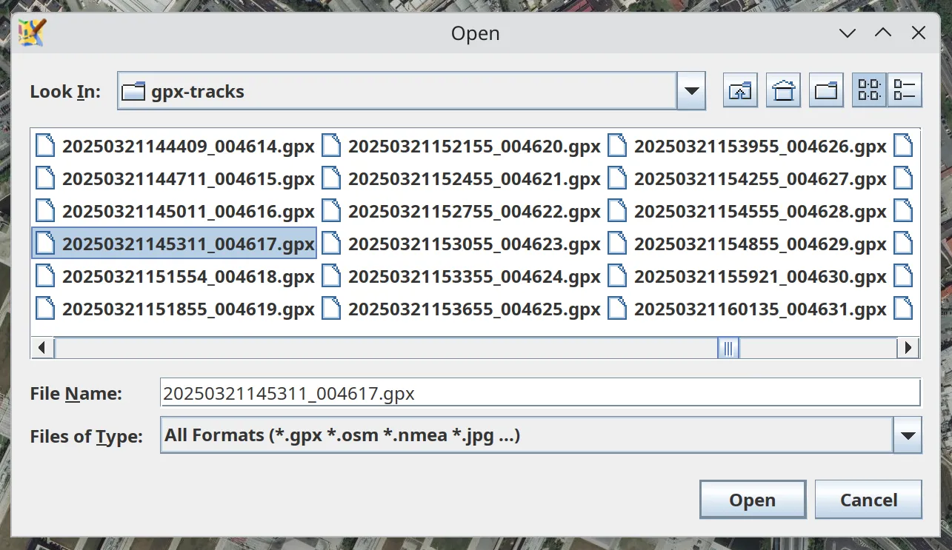This screenshot has width=952, height=550.
Task: Click the JOSM logo in the title bar
Action: [31, 33]
